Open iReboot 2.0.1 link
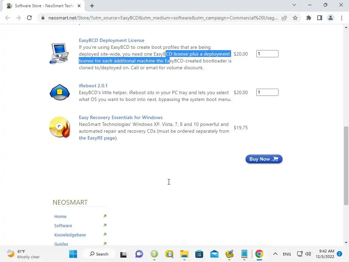 [93, 86]
